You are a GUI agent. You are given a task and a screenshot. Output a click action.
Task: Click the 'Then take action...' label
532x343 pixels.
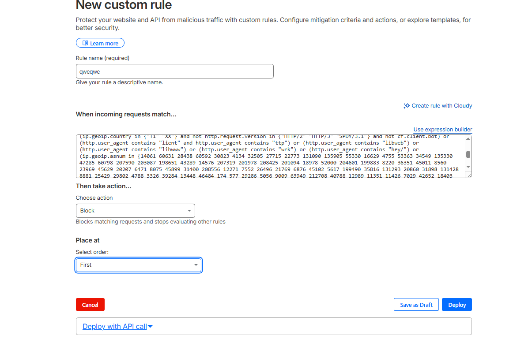tap(104, 186)
